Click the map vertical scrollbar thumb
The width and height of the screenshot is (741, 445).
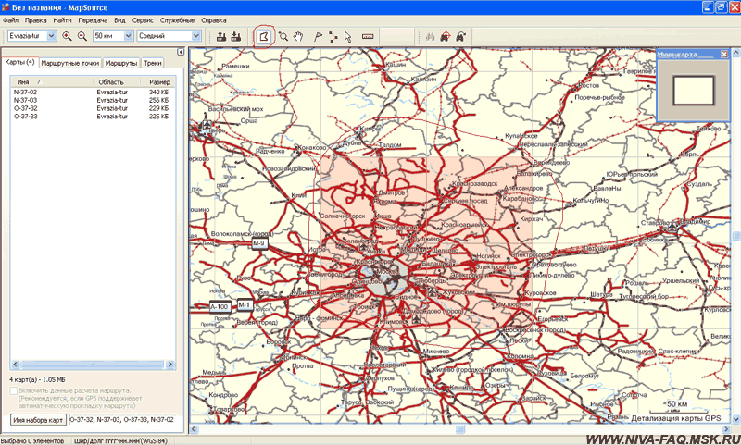pyautogui.click(x=736, y=236)
